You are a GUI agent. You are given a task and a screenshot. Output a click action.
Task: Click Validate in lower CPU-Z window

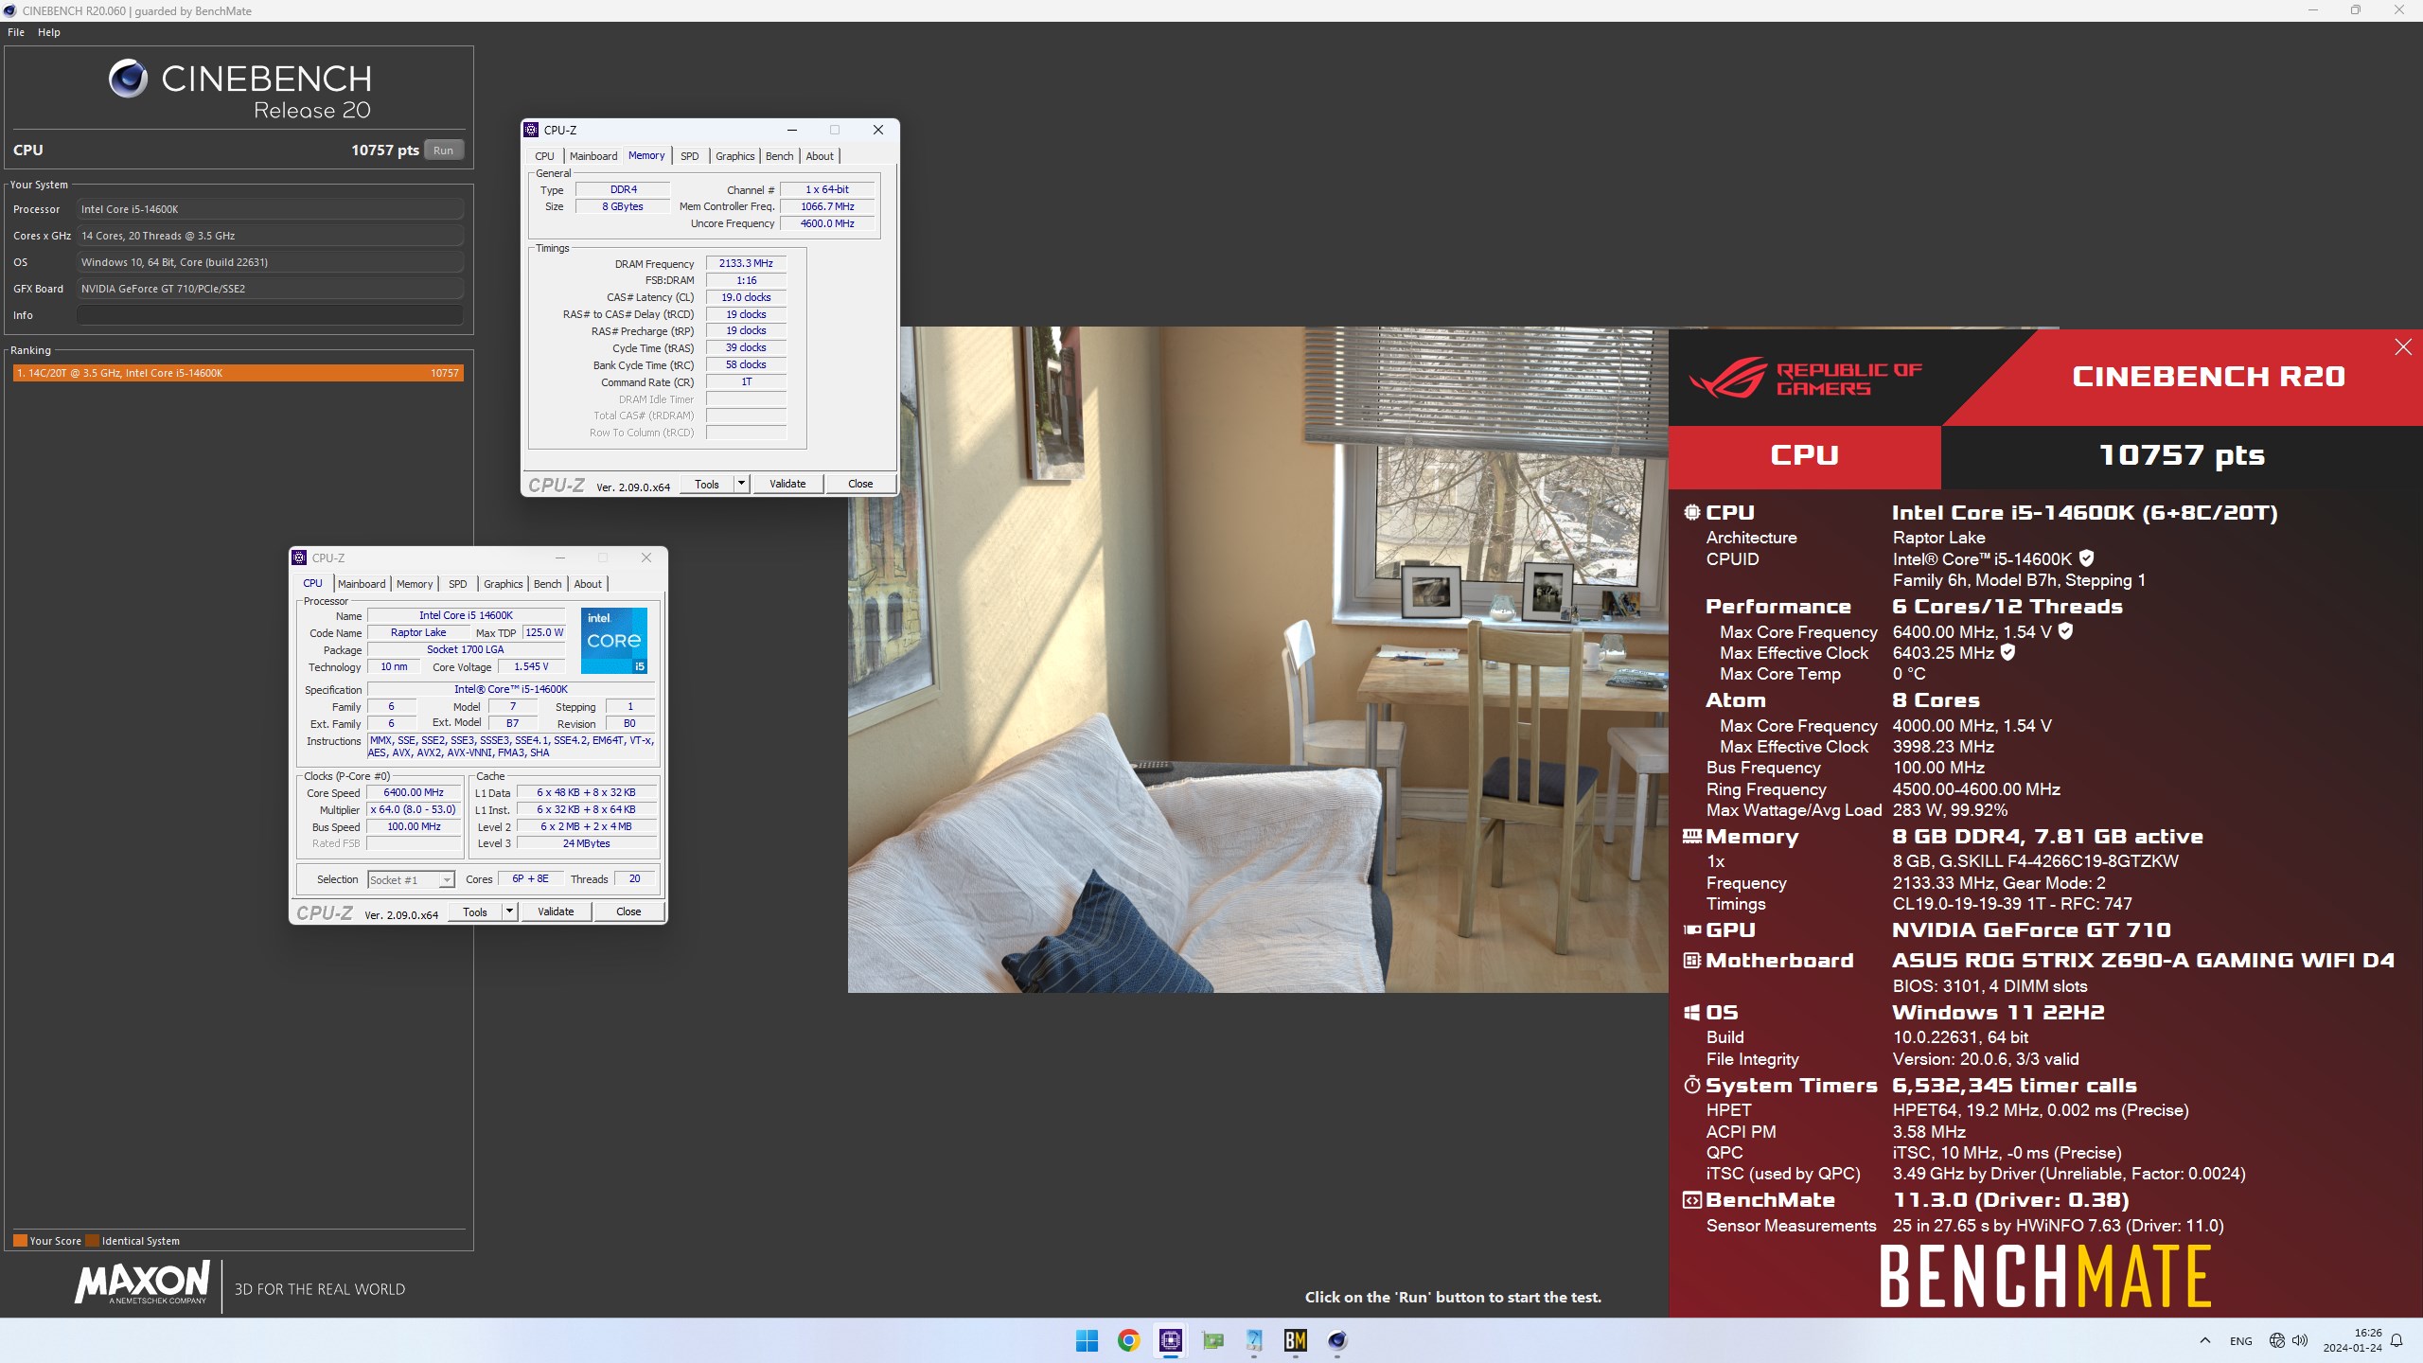tap(556, 912)
